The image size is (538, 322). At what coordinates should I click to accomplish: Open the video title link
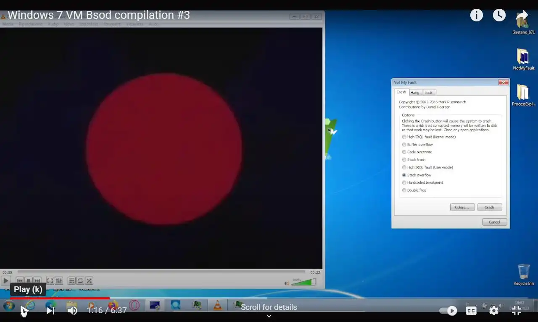[x=99, y=15]
